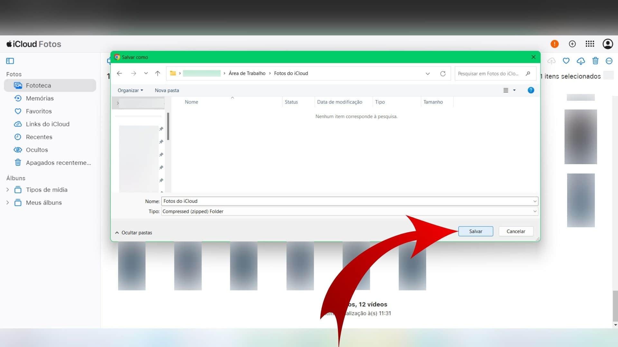Open recent locations dropdown chevron
The image size is (618, 347).
pos(146,73)
